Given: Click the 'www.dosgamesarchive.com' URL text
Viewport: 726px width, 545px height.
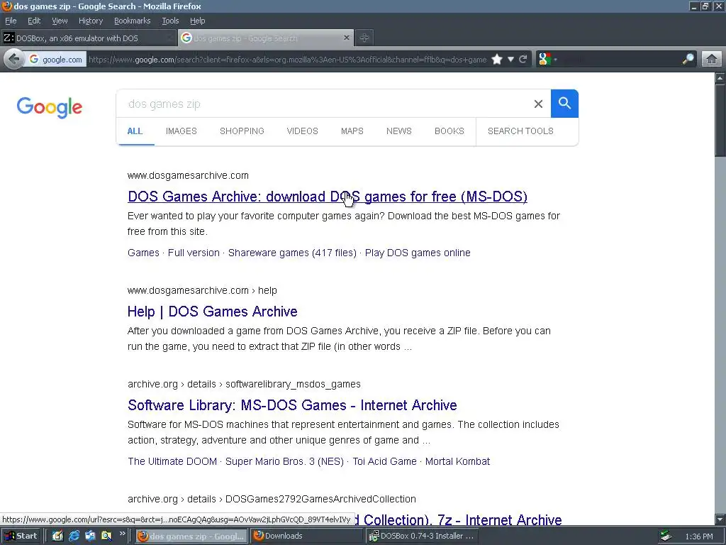Looking at the screenshot, I should point(188,176).
